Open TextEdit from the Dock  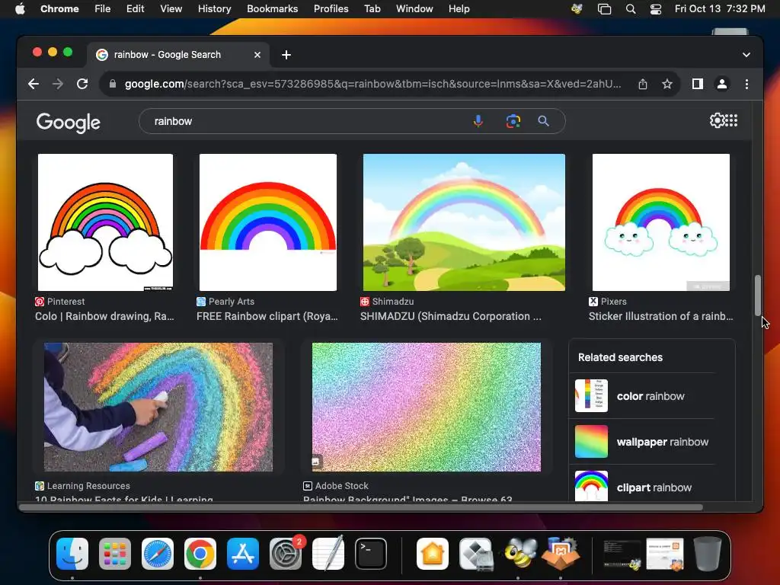328,553
